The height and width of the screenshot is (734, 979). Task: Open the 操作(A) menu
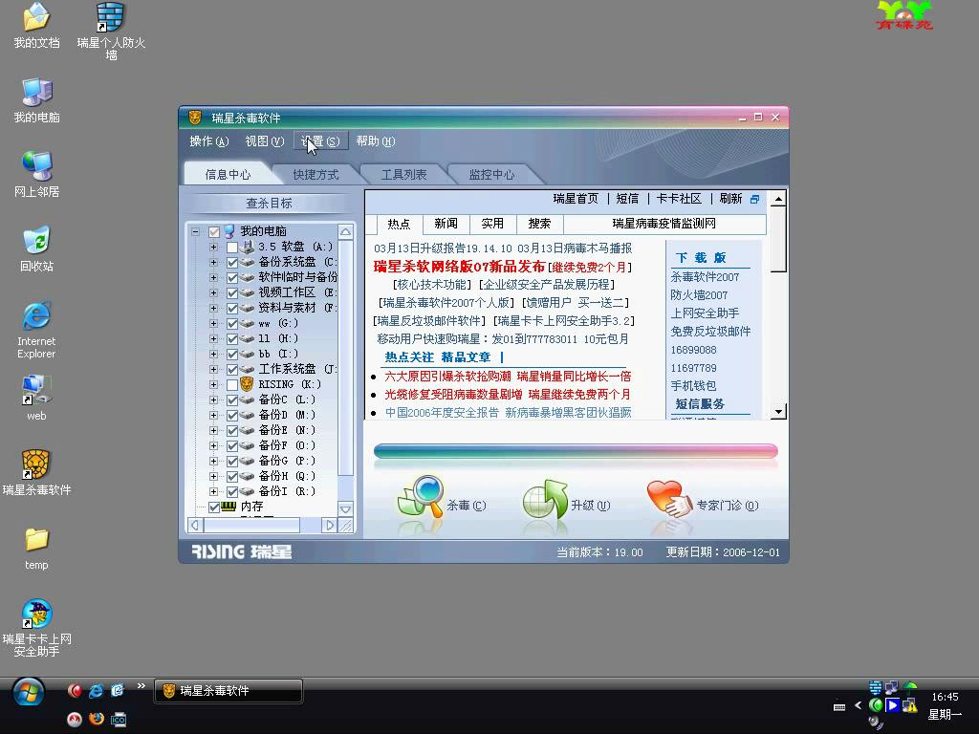click(x=209, y=141)
